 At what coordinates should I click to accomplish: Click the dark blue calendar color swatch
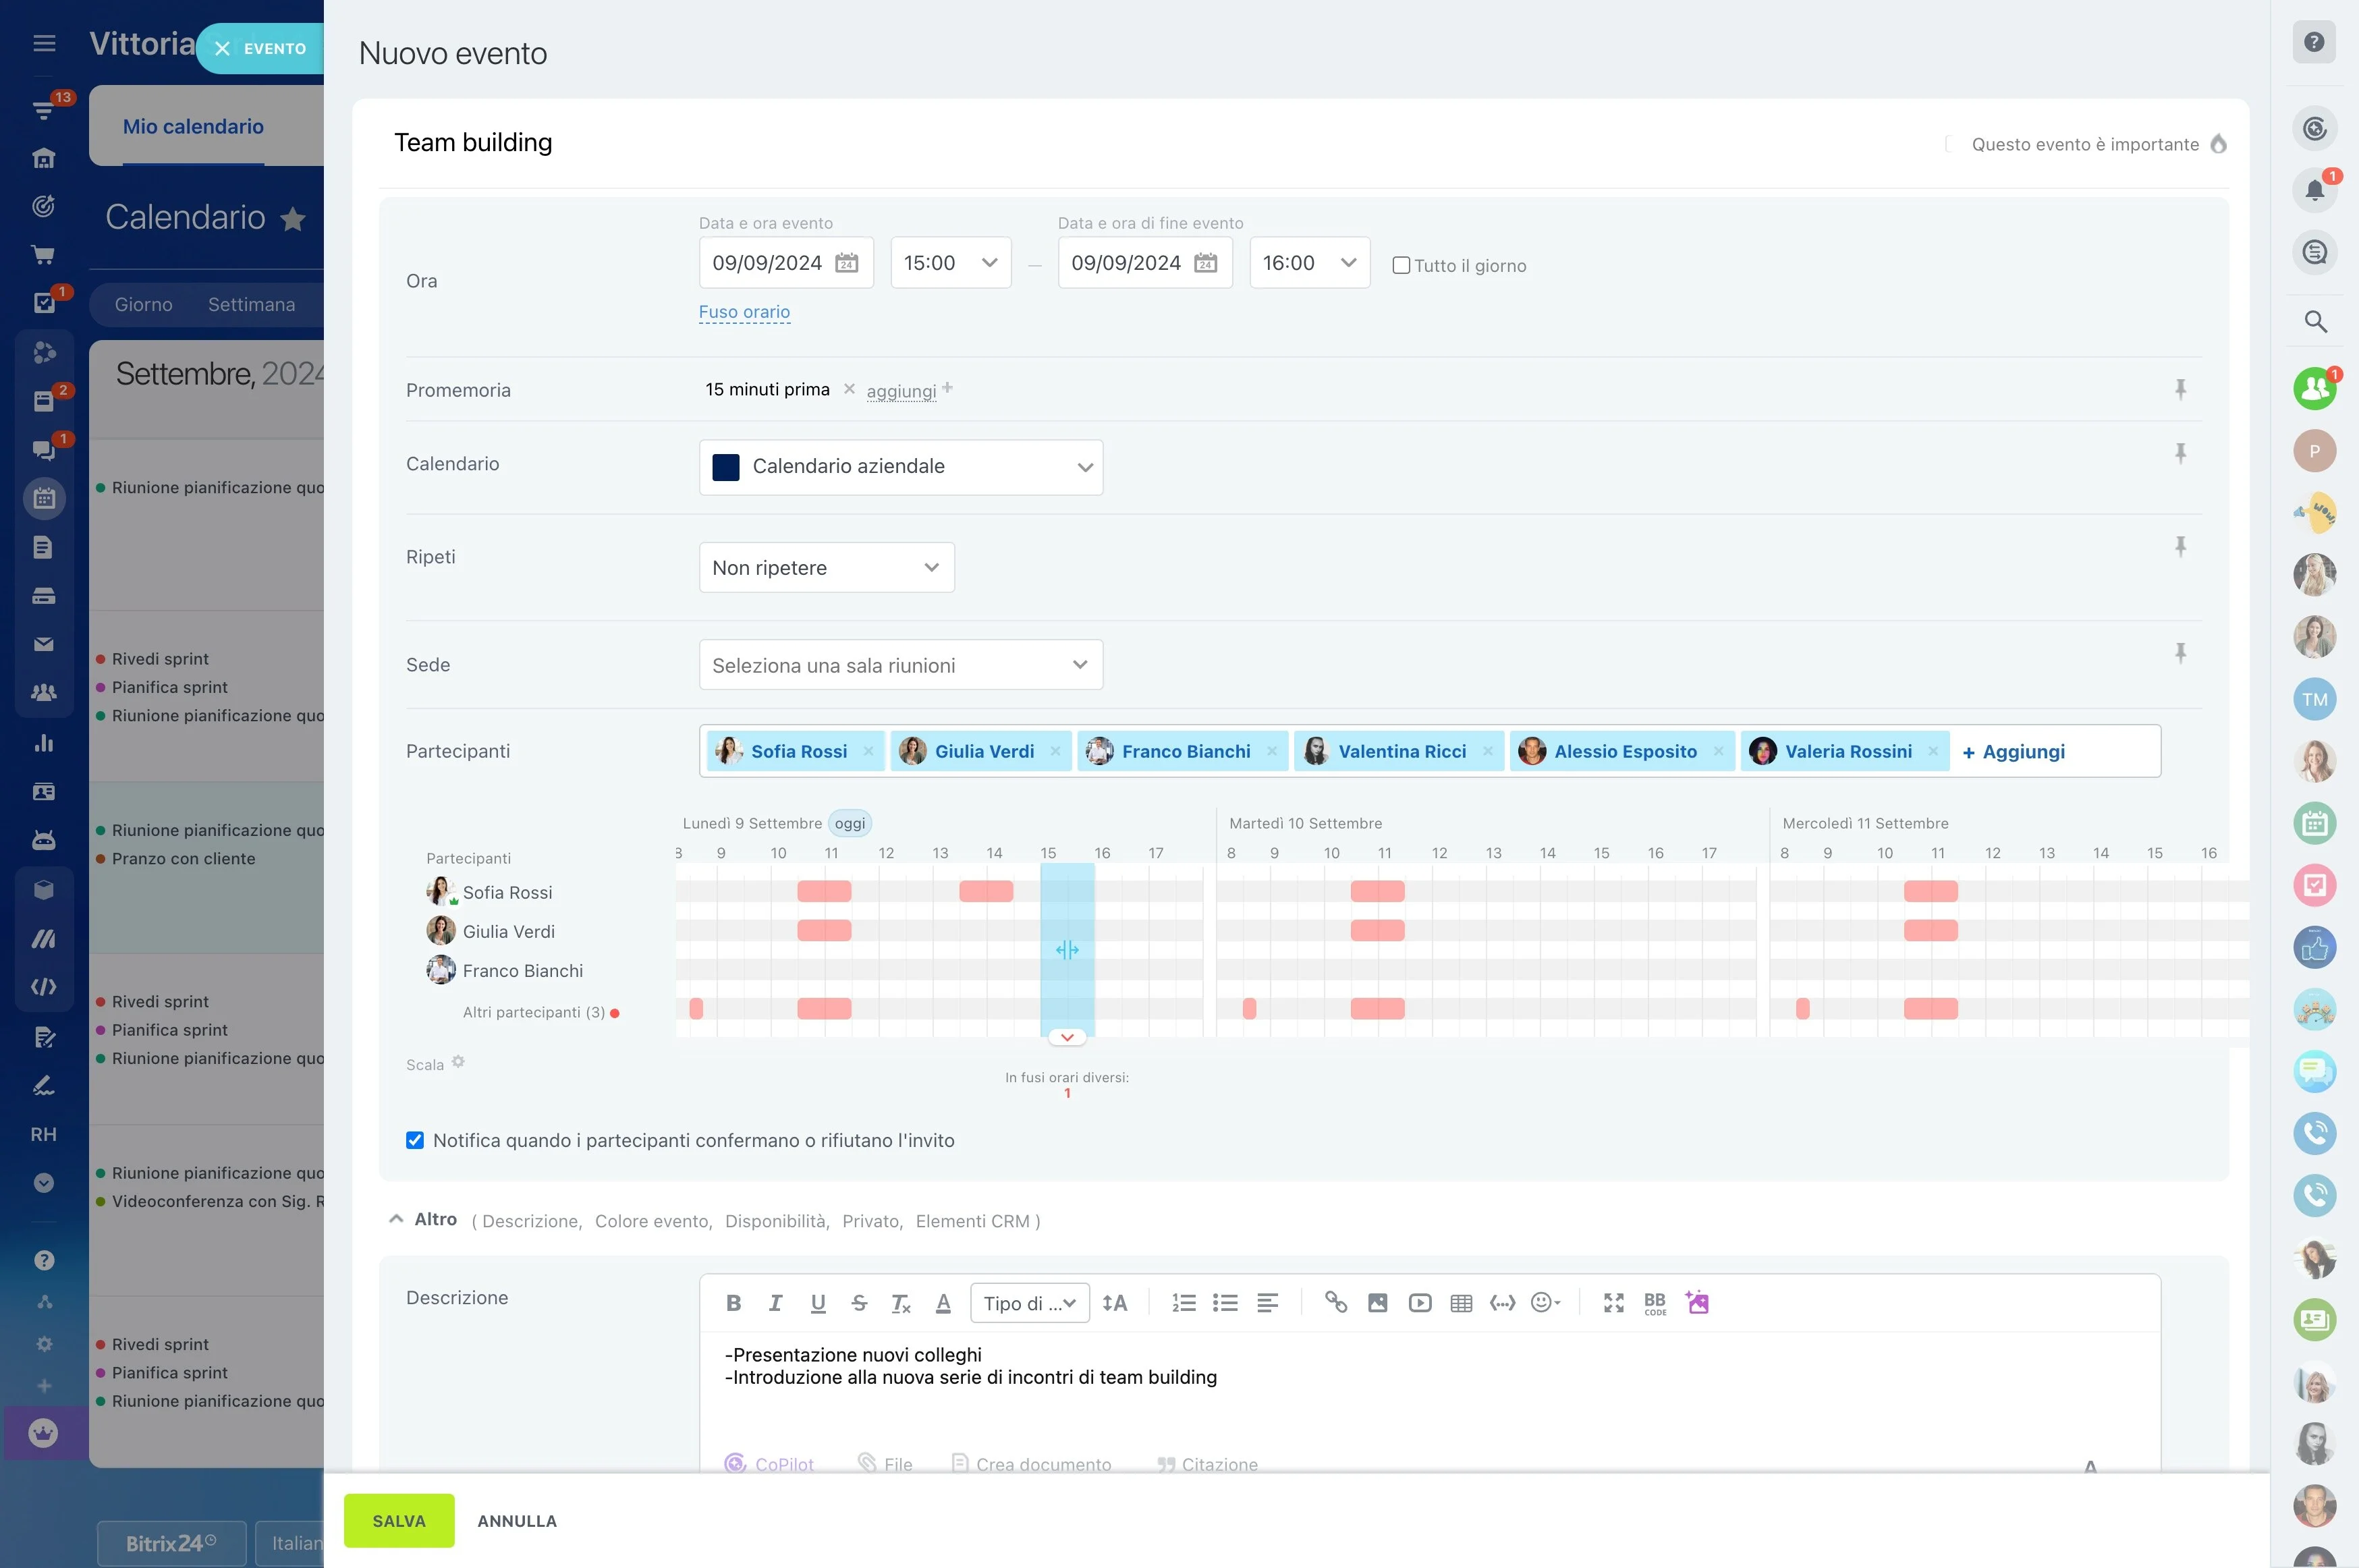pyautogui.click(x=726, y=467)
